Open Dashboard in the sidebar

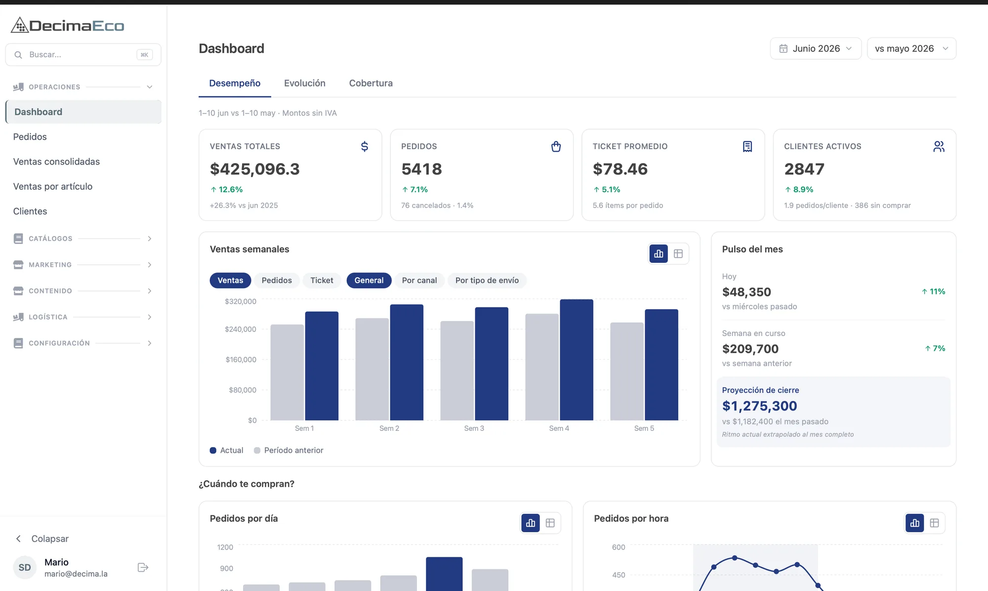[x=83, y=112]
